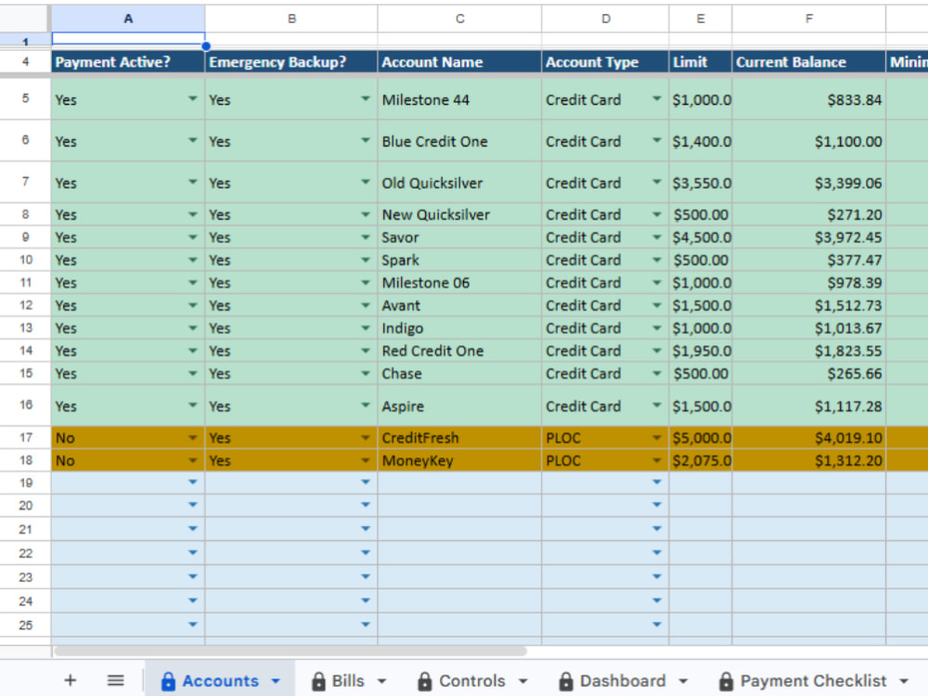This screenshot has width=928, height=696.
Task: Open Account Type dropdown for Old Quicksilver
Action: click(657, 182)
